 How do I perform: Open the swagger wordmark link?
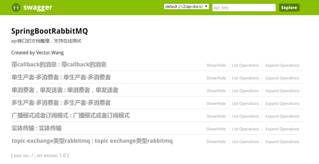coord(38,8)
